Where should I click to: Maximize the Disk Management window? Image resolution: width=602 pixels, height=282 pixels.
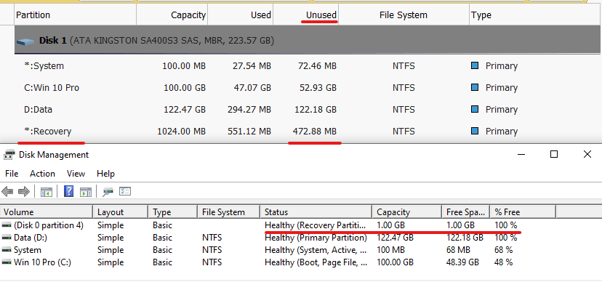pyautogui.click(x=553, y=154)
